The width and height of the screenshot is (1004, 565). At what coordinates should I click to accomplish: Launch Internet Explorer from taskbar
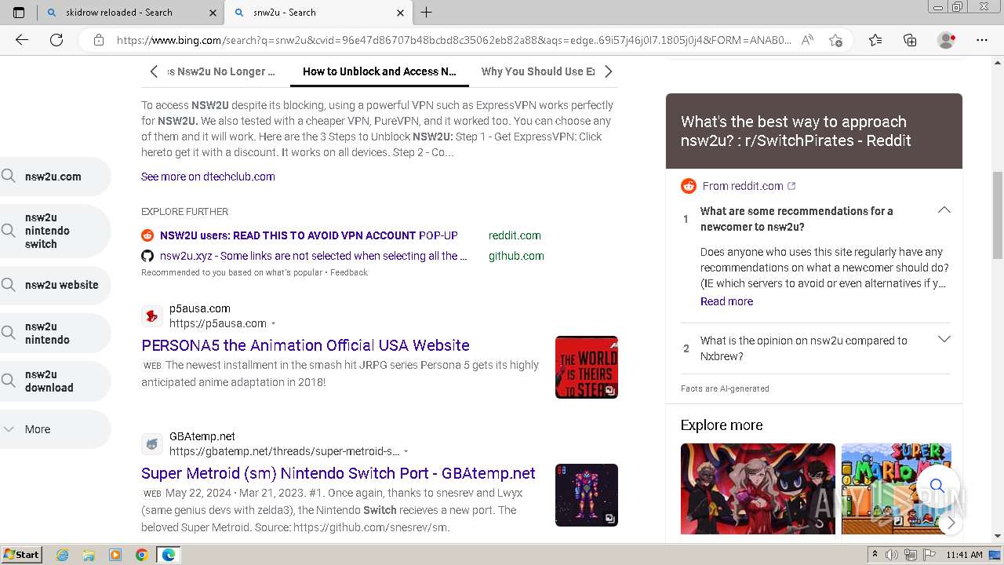[63, 555]
